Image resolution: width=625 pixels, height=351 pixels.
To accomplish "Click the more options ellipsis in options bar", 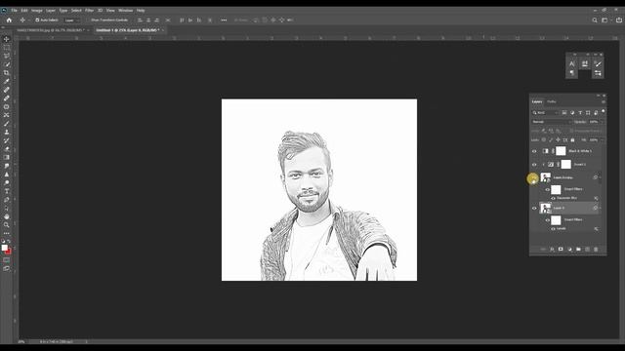I will tap(224, 19).
